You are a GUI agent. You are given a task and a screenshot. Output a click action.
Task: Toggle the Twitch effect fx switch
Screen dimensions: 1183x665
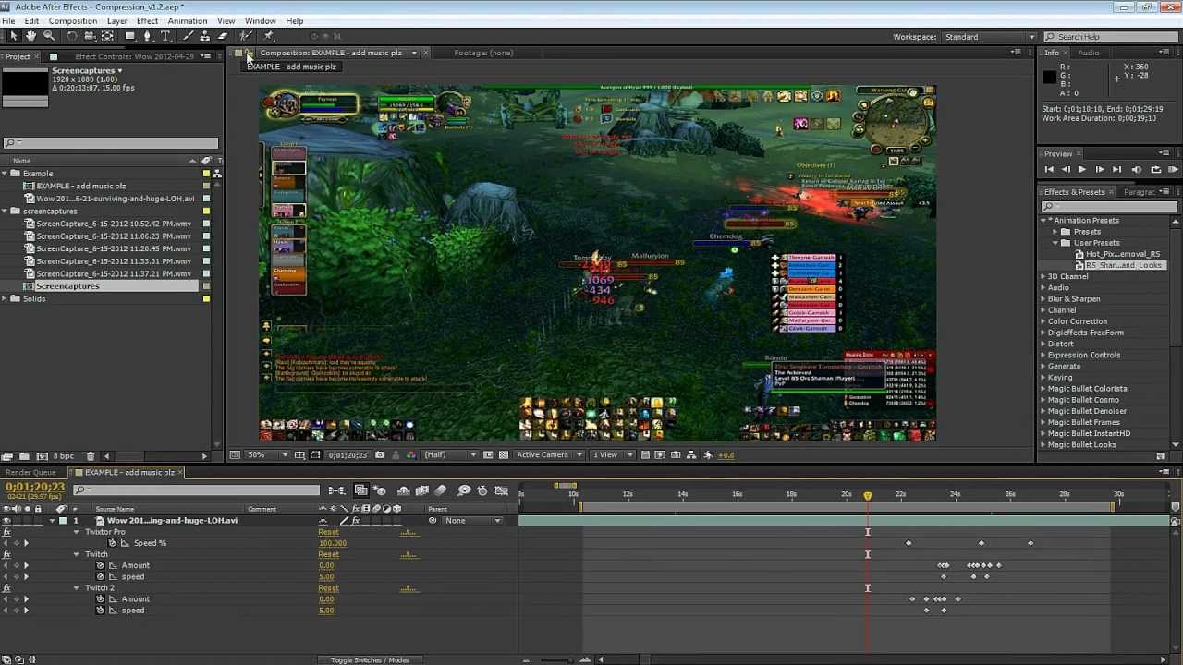point(6,554)
